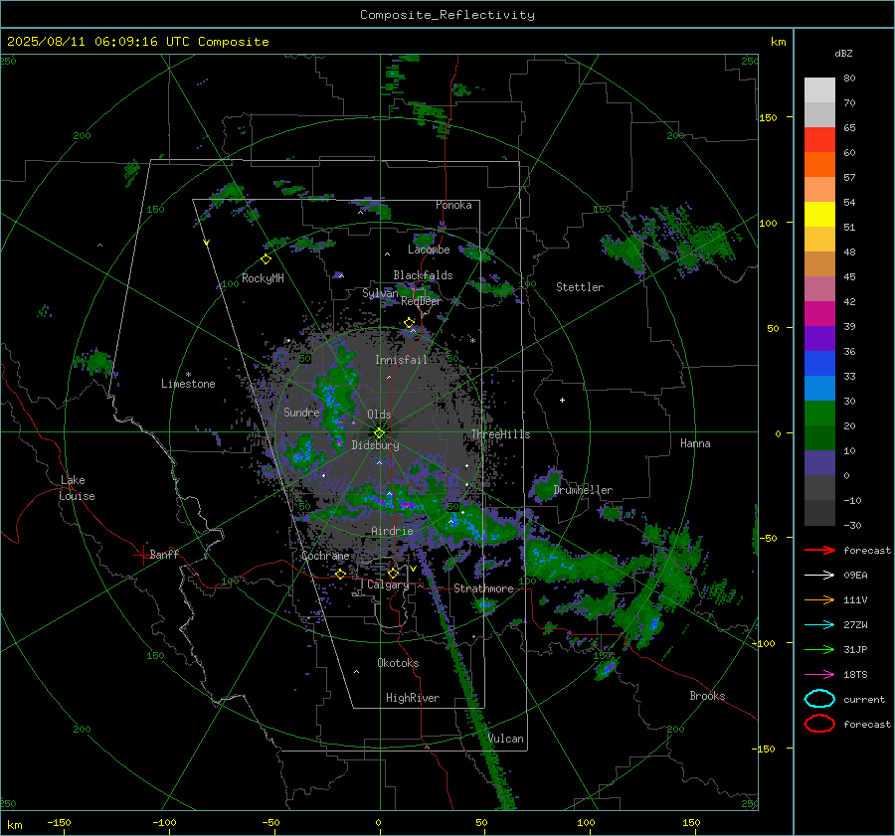The width and height of the screenshot is (895, 836).
Task: Click the dBZ legend heading
Action: (x=843, y=54)
